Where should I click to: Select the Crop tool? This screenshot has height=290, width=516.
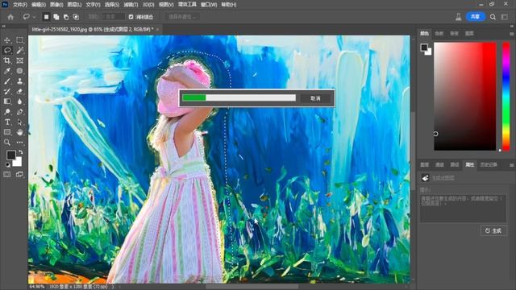click(x=7, y=60)
